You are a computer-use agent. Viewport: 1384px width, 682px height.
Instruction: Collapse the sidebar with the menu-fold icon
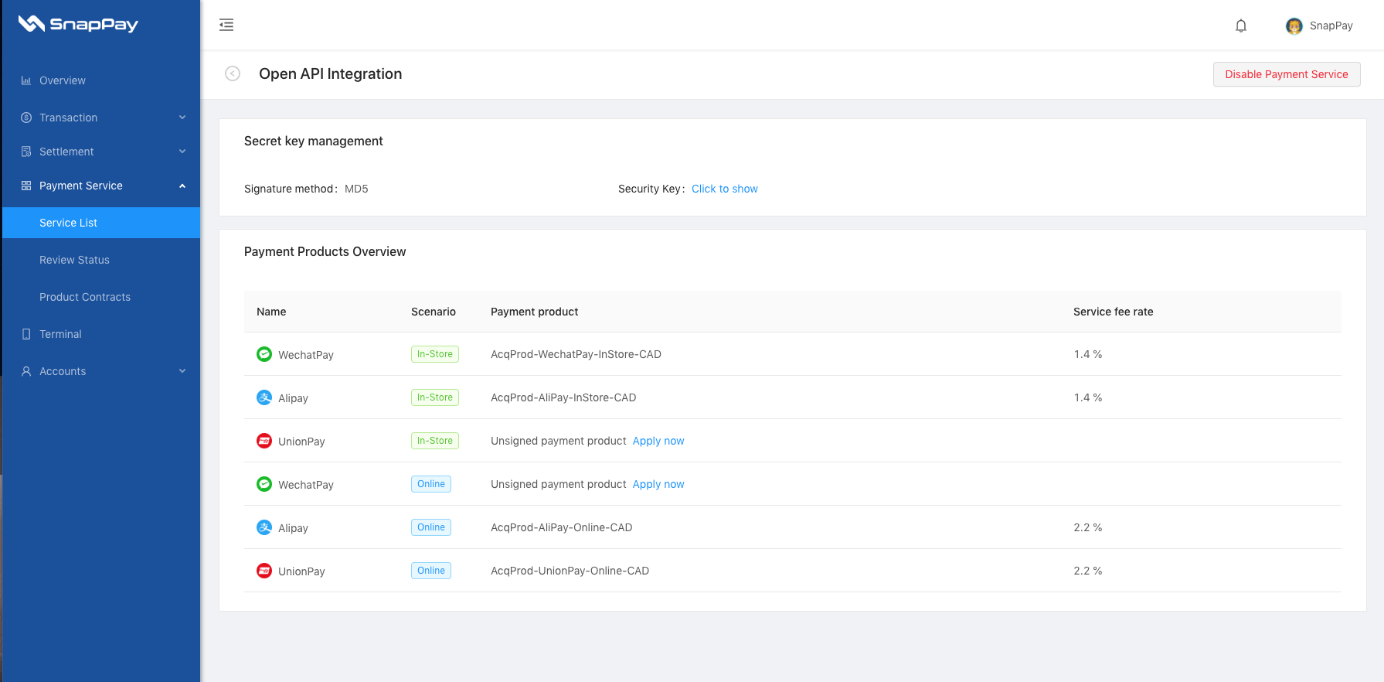(x=226, y=25)
